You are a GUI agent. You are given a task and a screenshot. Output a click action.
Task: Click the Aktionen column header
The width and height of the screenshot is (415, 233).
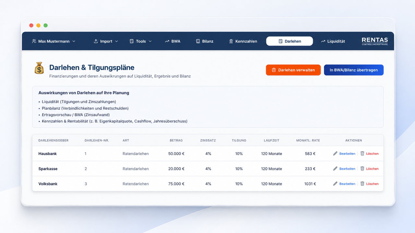point(353,140)
